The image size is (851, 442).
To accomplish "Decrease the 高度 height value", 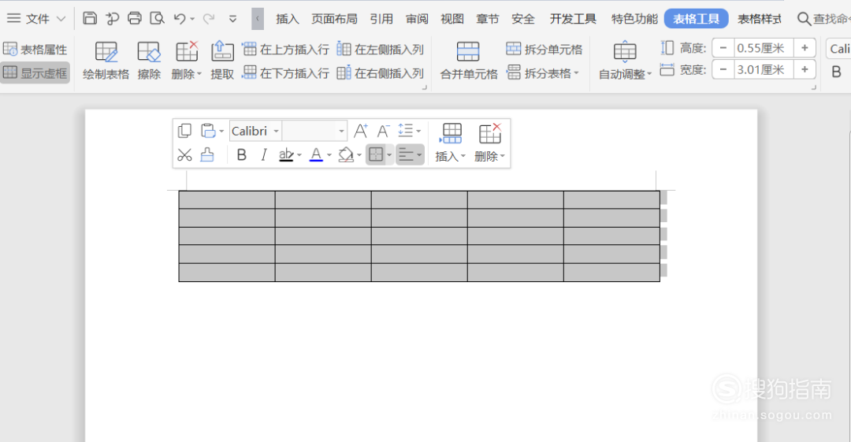I will pyautogui.click(x=723, y=48).
